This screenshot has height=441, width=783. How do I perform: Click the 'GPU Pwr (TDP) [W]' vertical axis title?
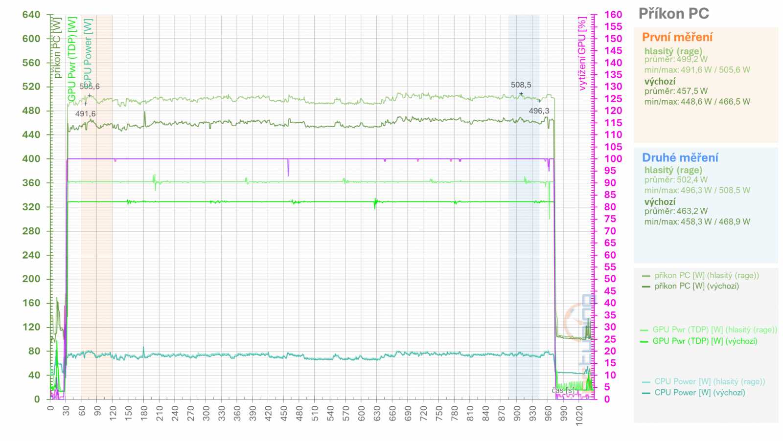pos(72,60)
